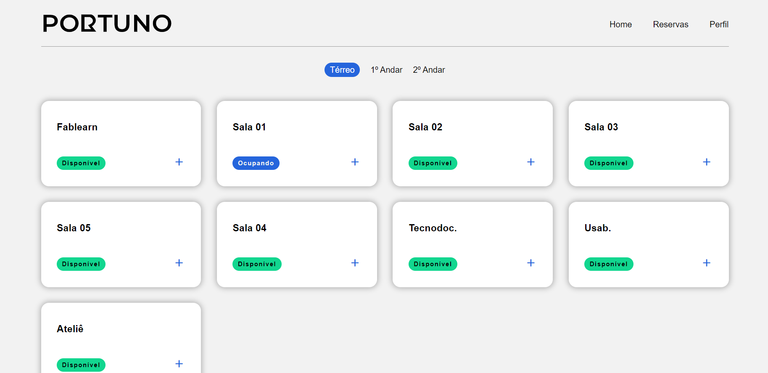Image resolution: width=768 pixels, height=373 pixels.
Task: Click the plus icon for Sala 02
Action: pyautogui.click(x=530, y=162)
